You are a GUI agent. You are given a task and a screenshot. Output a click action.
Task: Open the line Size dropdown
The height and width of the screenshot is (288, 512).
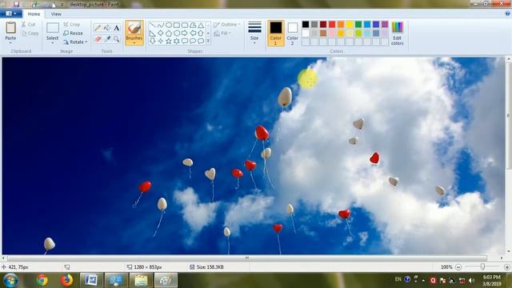(x=254, y=33)
